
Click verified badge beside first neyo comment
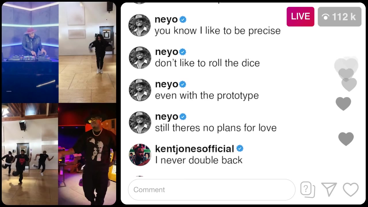183,20
